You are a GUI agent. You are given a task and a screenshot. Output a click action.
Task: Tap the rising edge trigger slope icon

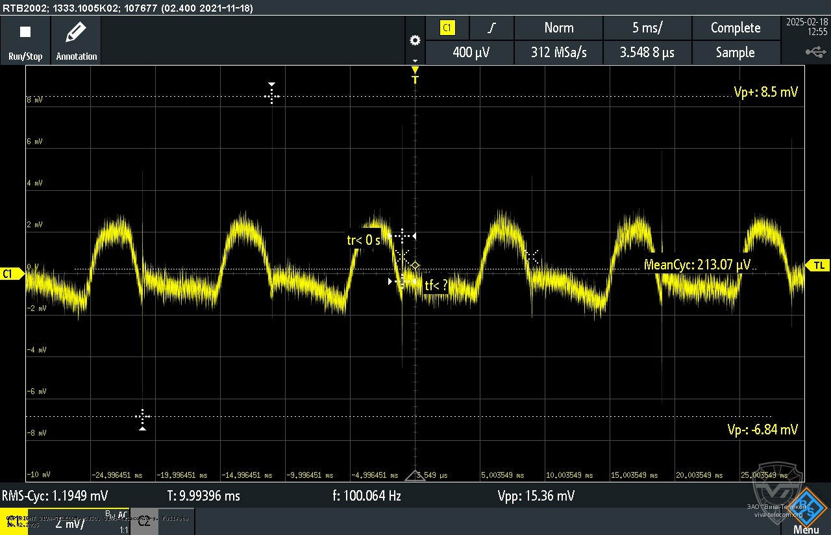[x=491, y=28]
